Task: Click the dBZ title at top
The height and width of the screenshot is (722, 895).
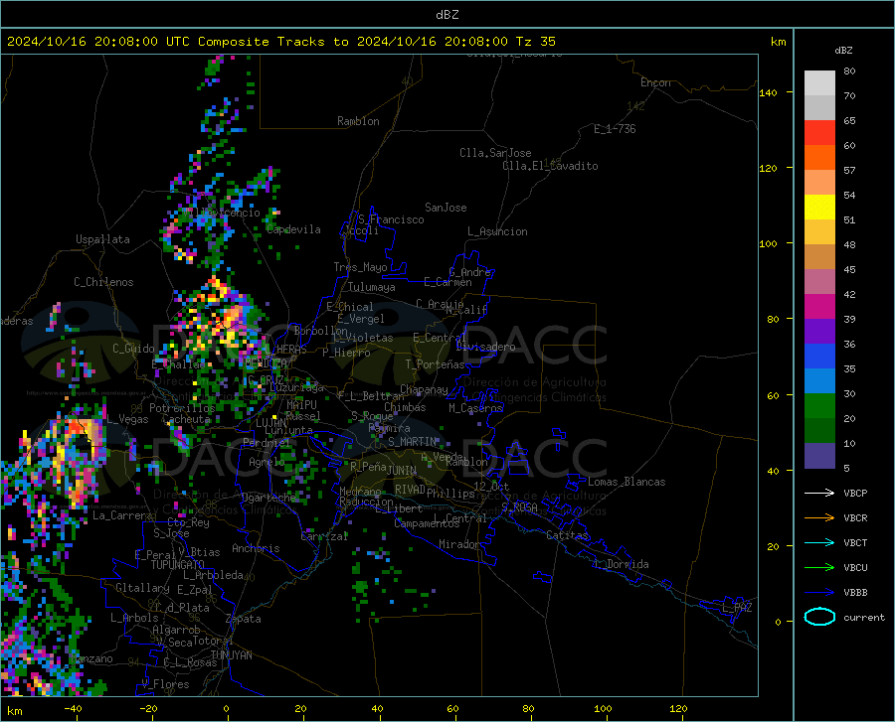Action: (447, 15)
